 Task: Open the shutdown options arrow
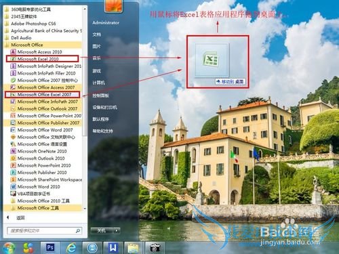click(x=117, y=230)
